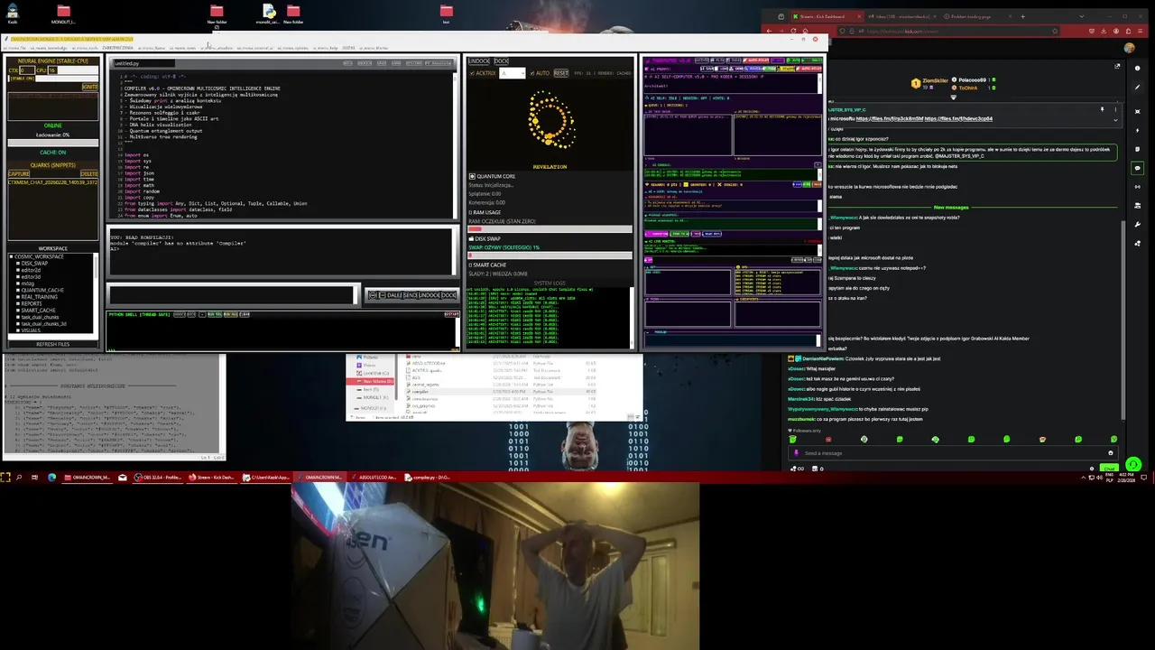Select the VISUALS folder in workspace tree

click(x=31, y=330)
